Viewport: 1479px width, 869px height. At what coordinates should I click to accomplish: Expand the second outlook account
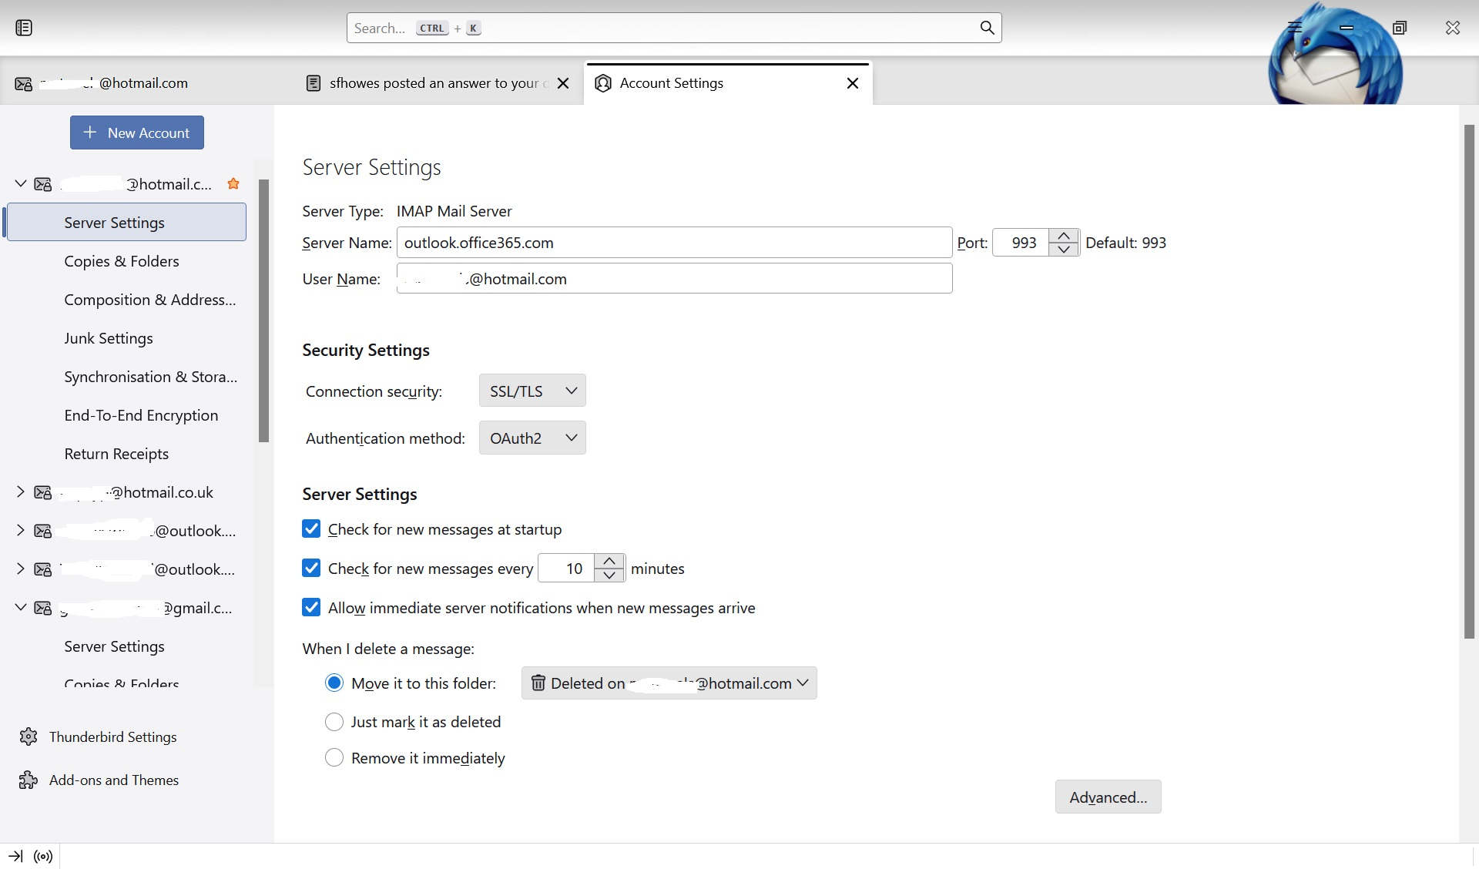tap(21, 569)
